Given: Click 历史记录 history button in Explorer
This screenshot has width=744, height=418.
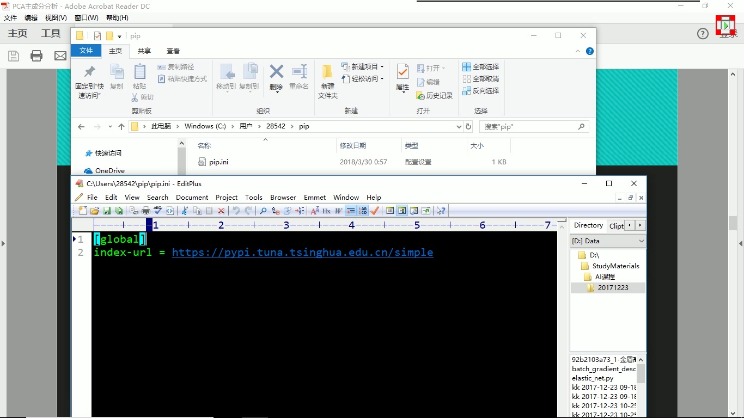Looking at the screenshot, I should point(435,95).
